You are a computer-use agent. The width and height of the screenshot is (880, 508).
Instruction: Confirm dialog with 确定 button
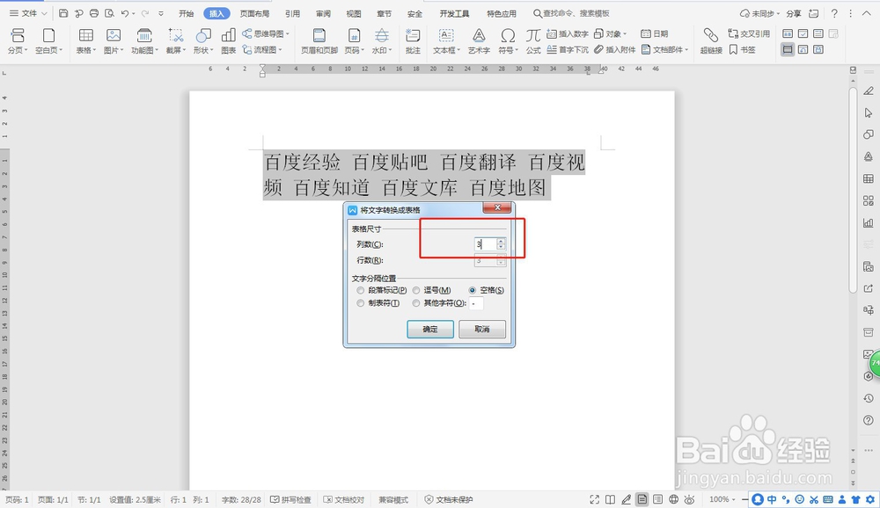pyautogui.click(x=430, y=329)
